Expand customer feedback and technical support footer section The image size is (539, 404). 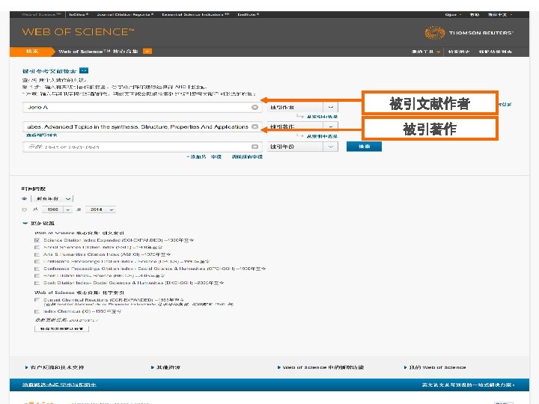pos(55,367)
